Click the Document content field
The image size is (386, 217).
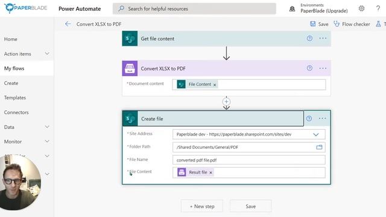(x=249, y=84)
